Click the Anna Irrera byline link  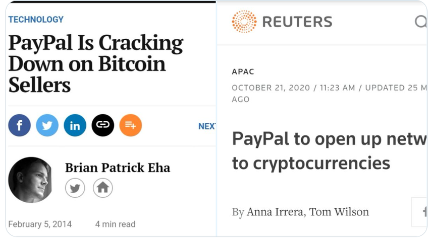click(275, 212)
